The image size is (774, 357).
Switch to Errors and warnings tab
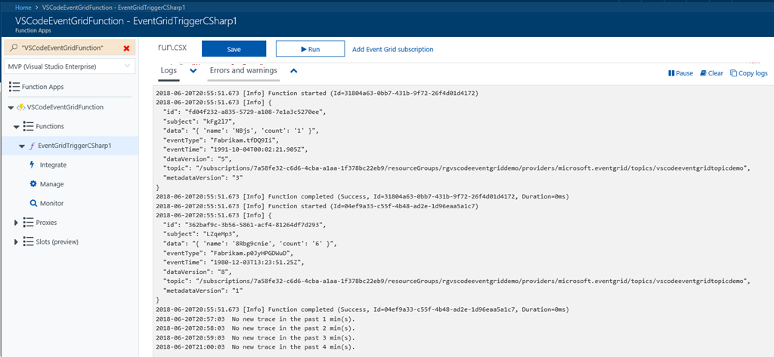[243, 70]
